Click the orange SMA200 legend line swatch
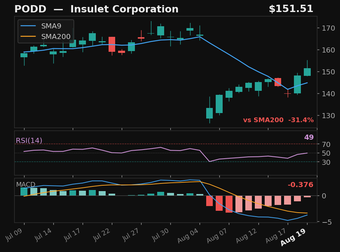The height and width of the screenshot is (252, 340). point(28,36)
